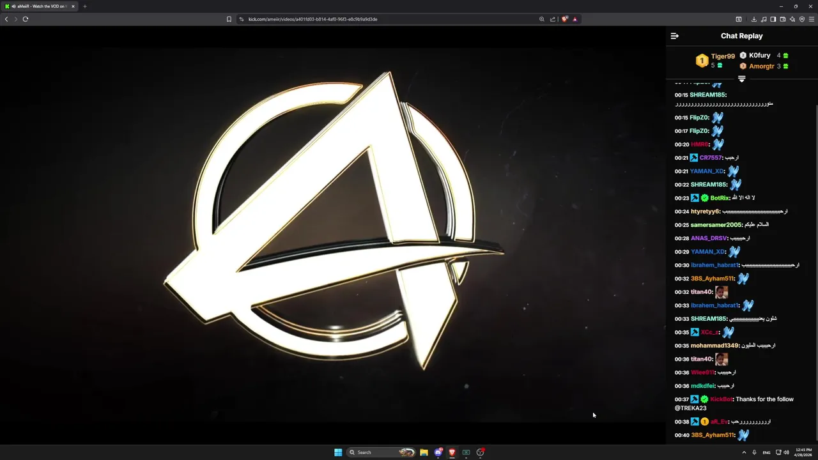
Task: Open the zoom control in the address bar
Action: pos(542,19)
